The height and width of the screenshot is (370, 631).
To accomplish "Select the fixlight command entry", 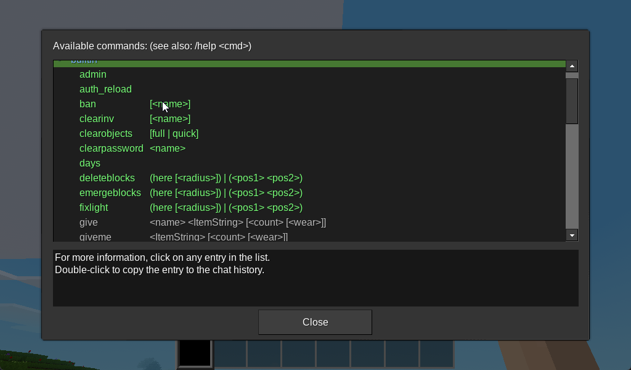I will [309, 207].
